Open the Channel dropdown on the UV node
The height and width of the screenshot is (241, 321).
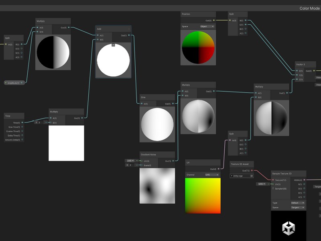212,175
